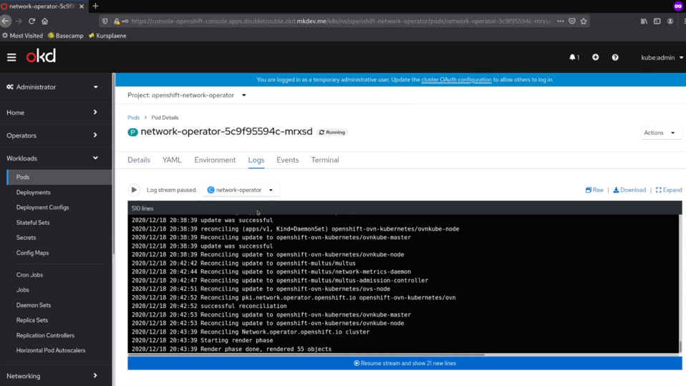Select Pods in the sidebar
The width and height of the screenshot is (686, 386).
[59, 178]
